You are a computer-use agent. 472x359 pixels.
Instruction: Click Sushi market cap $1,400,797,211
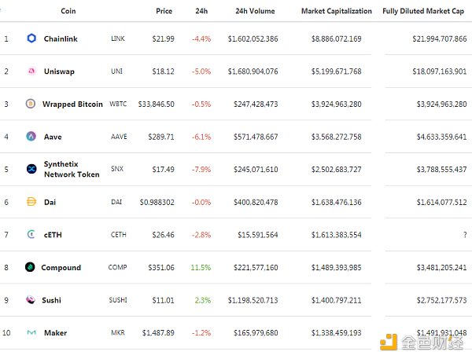point(337,300)
